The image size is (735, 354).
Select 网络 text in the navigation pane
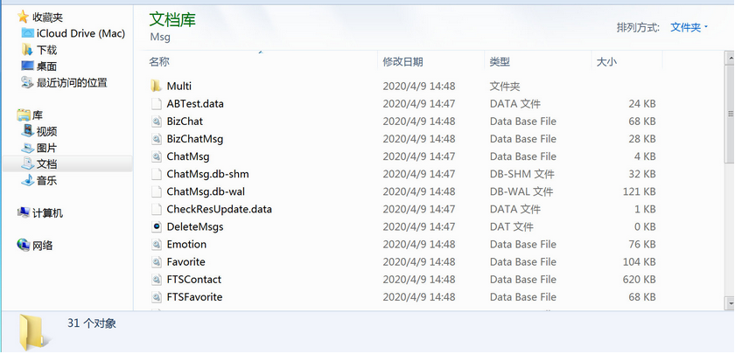click(43, 245)
